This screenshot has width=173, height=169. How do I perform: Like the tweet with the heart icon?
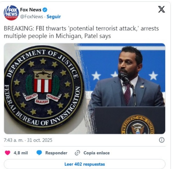[x=8, y=153]
